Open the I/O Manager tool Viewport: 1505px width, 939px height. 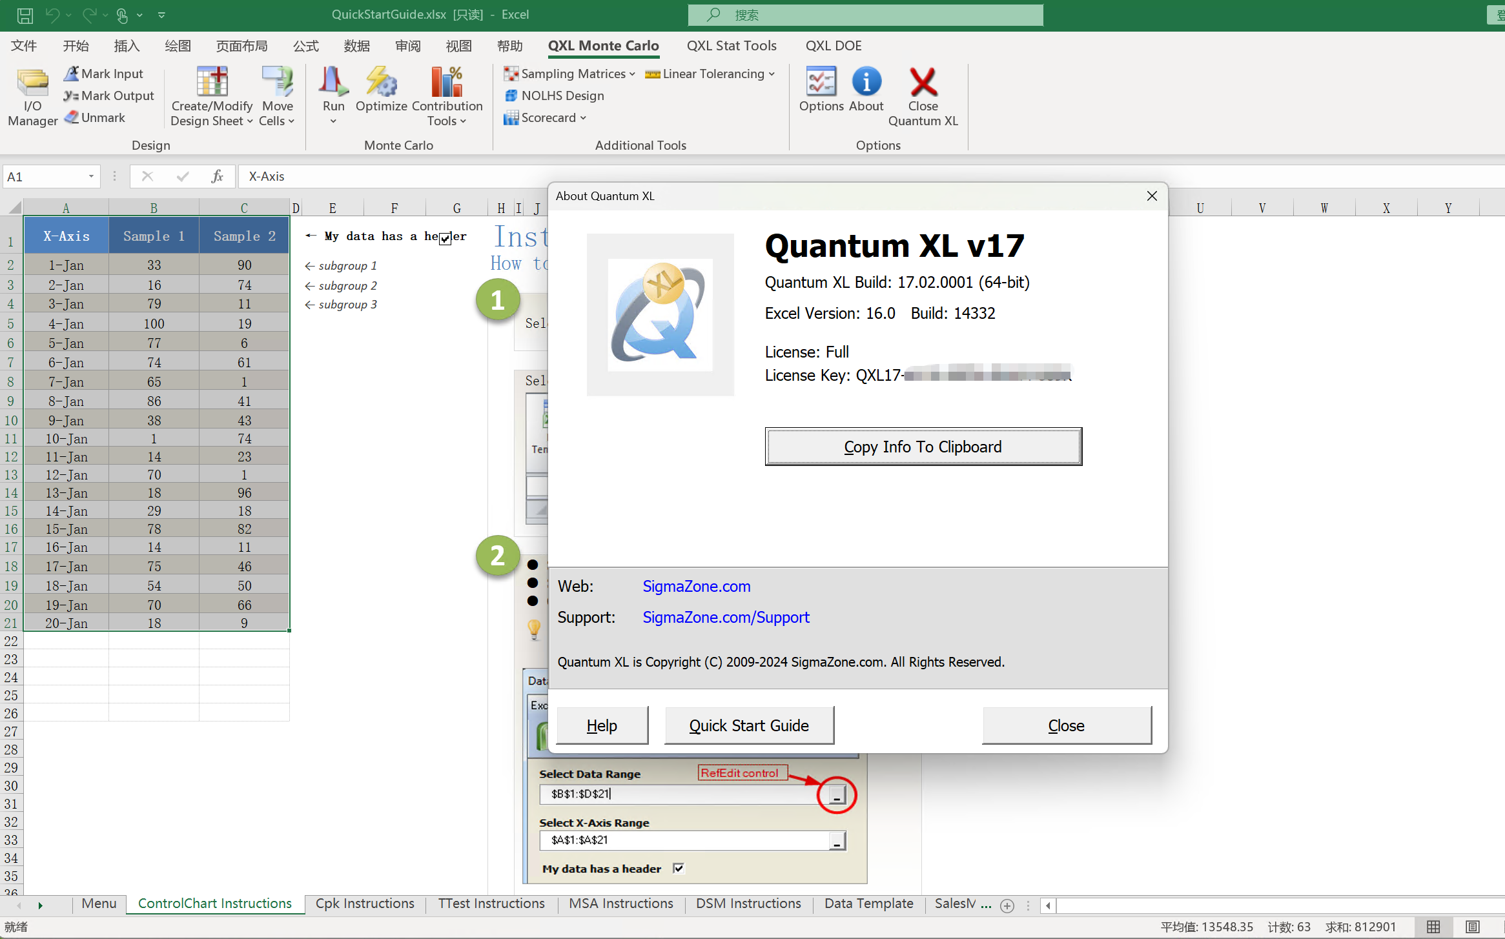[32, 97]
